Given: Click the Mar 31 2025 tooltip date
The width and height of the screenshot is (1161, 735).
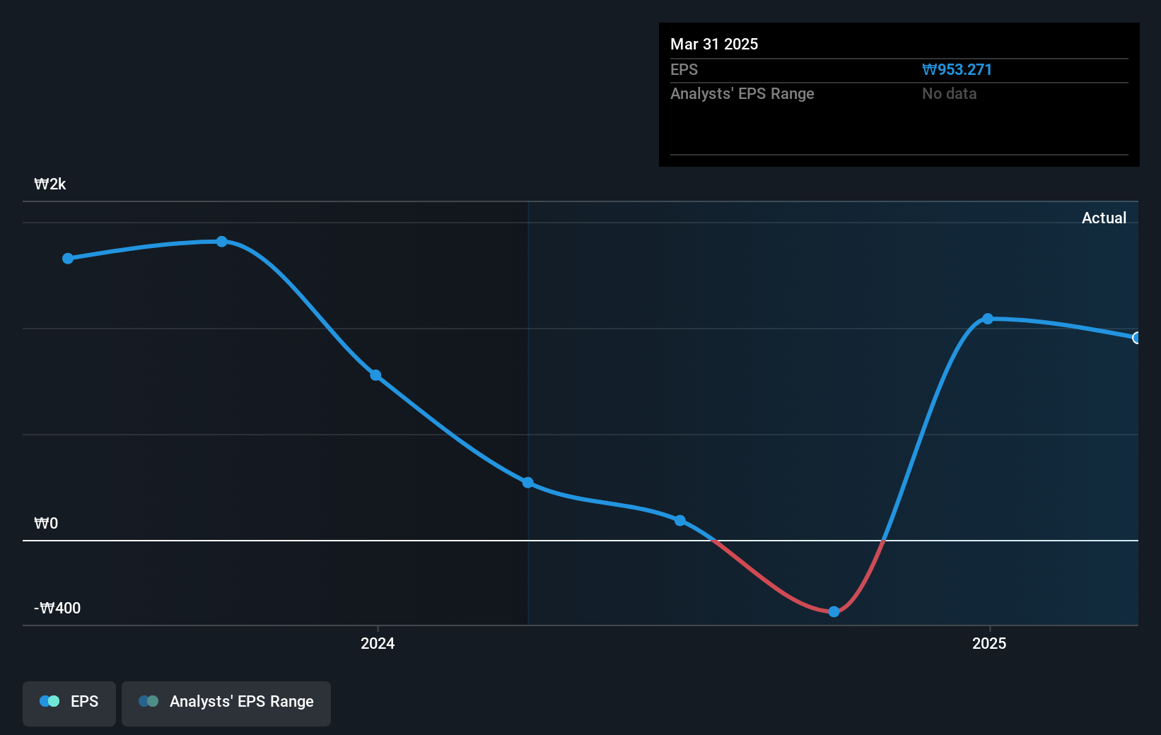Looking at the screenshot, I should [714, 45].
